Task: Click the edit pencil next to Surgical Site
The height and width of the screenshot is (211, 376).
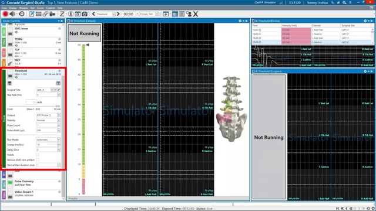Action: tap(59, 90)
